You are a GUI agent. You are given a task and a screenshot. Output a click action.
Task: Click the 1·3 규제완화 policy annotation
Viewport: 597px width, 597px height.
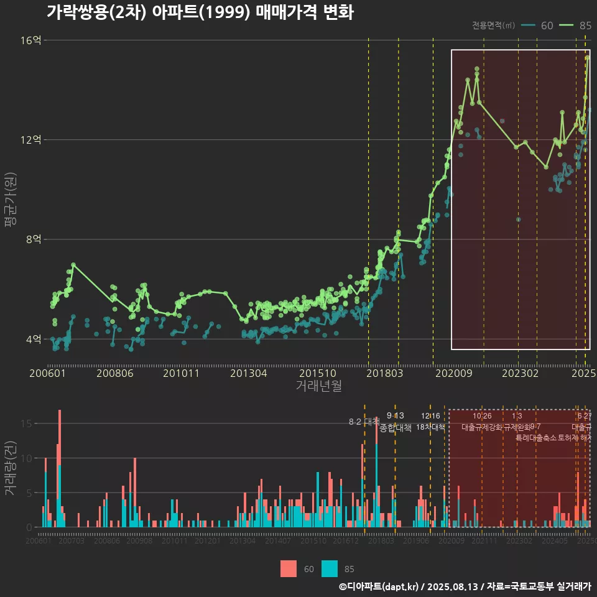517,421
